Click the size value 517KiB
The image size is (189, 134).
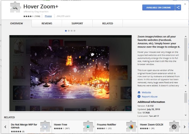pyautogui.click(x=146, y=113)
